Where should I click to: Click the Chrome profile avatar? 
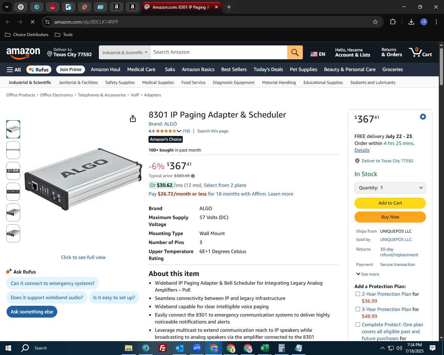[424, 22]
